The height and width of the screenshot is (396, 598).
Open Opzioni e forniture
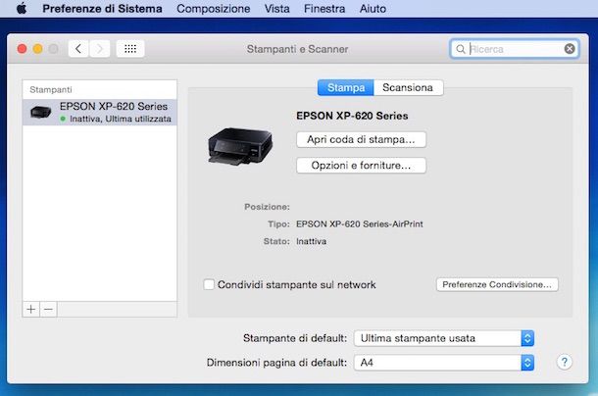point(361,166)
